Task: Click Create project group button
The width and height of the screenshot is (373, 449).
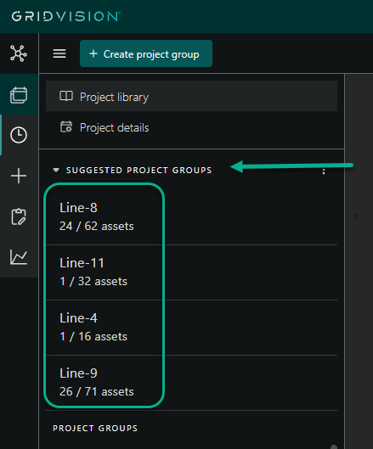Action: point(146,53)
